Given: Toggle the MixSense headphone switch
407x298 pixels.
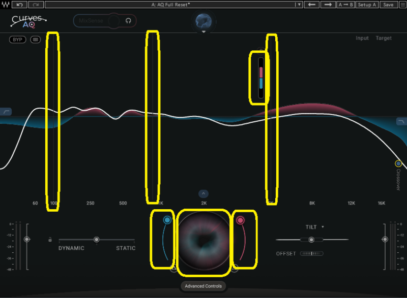Looking at the screenshot, I should [x=128, y=21].
